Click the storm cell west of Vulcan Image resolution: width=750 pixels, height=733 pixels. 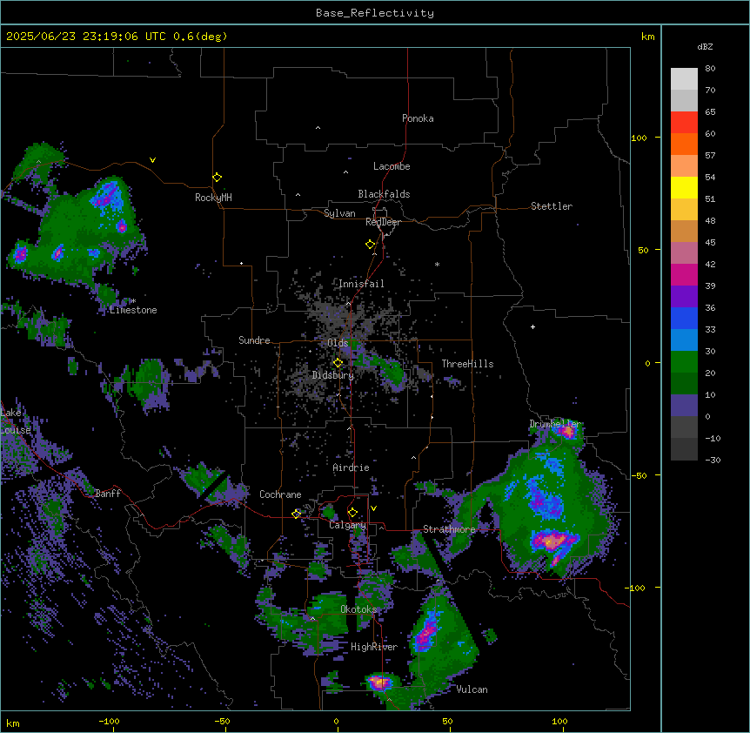point(379,682)
